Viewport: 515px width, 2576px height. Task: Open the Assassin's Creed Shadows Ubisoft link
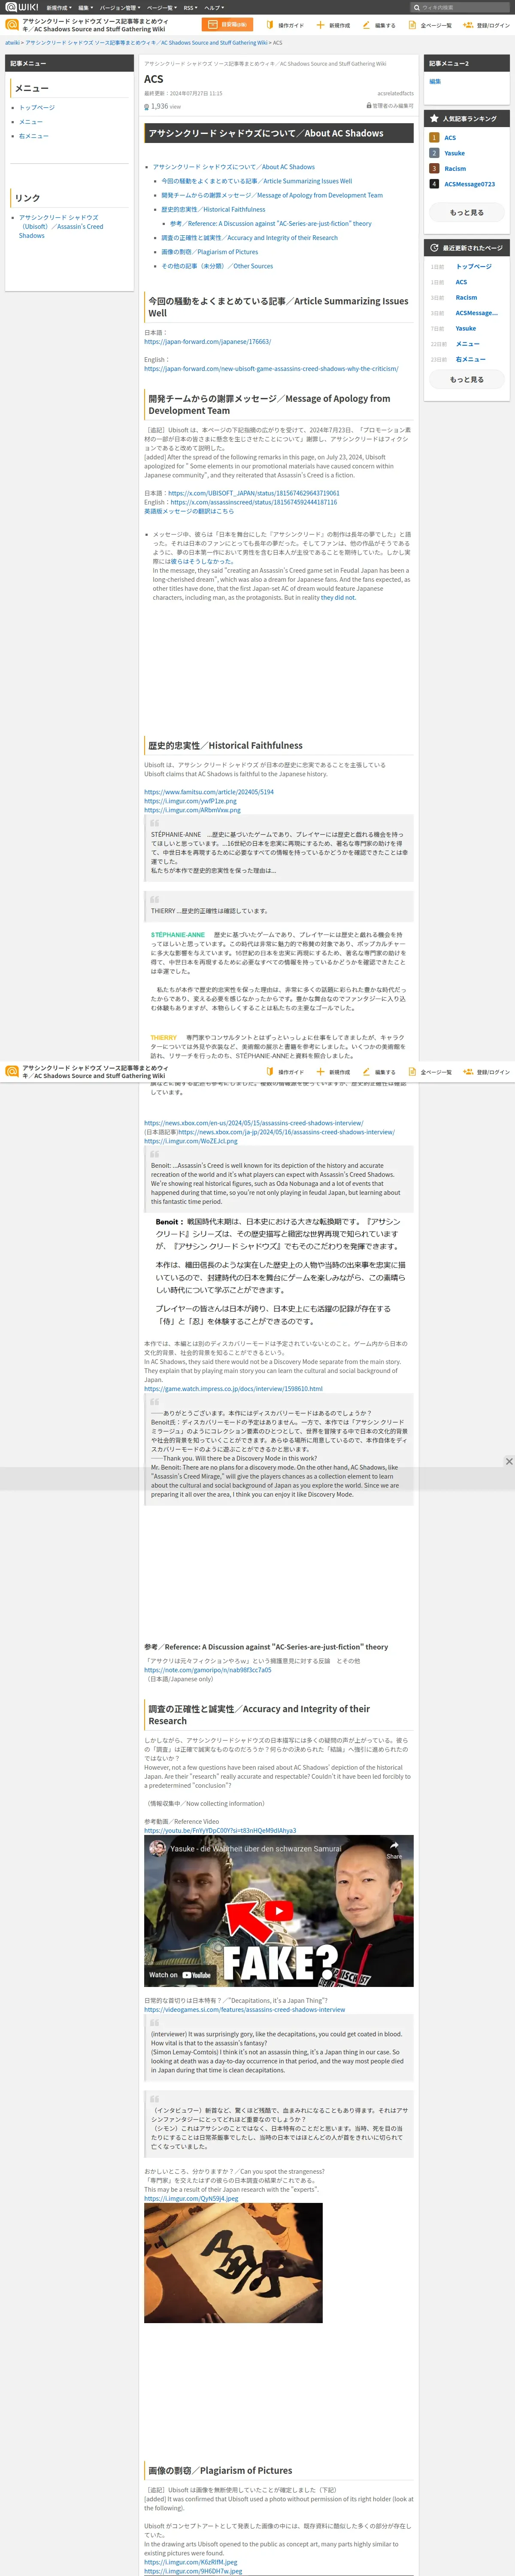pyautogui.click(x=61, y=226)
